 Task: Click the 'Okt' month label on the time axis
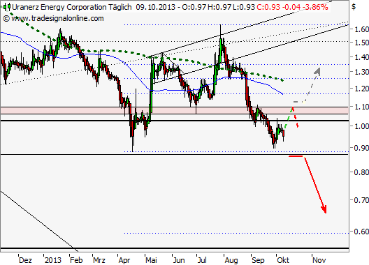[283, 260]
